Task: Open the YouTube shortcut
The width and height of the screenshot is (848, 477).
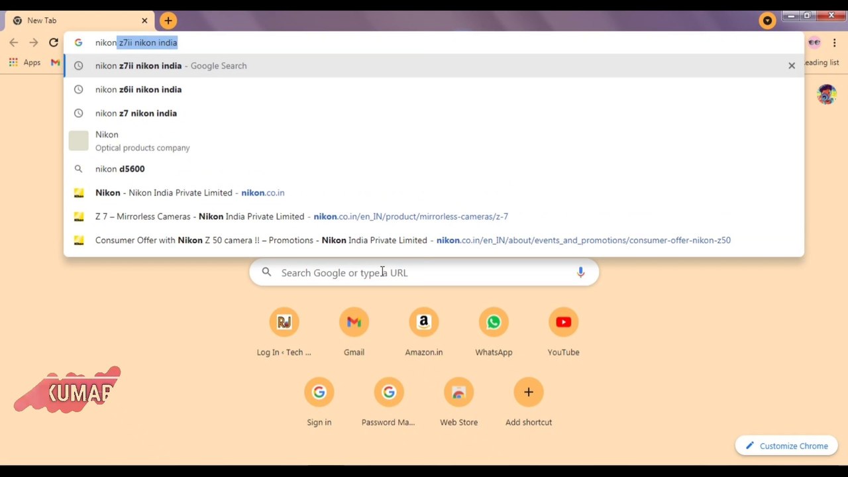Action: pos(564,333)
